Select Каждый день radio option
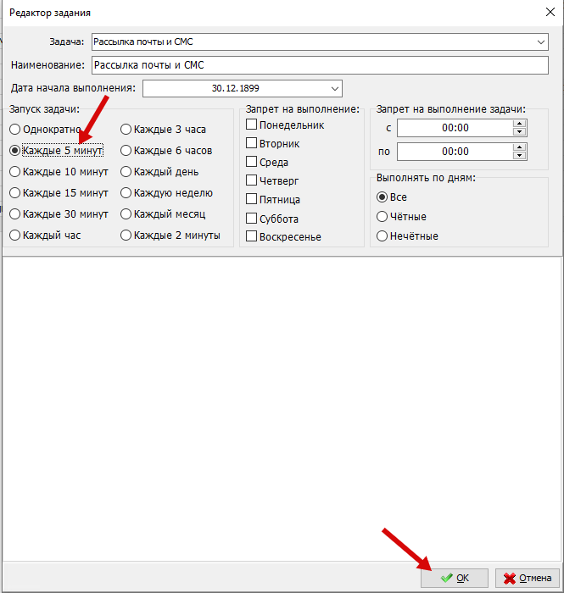Image resolution: width=564 pixels, height=593 pixels. click(x=126, y=171)
